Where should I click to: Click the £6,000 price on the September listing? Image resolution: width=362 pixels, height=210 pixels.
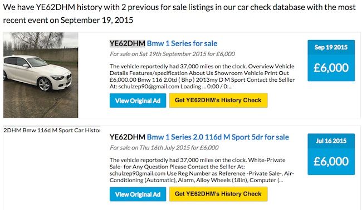click(331, 68)
